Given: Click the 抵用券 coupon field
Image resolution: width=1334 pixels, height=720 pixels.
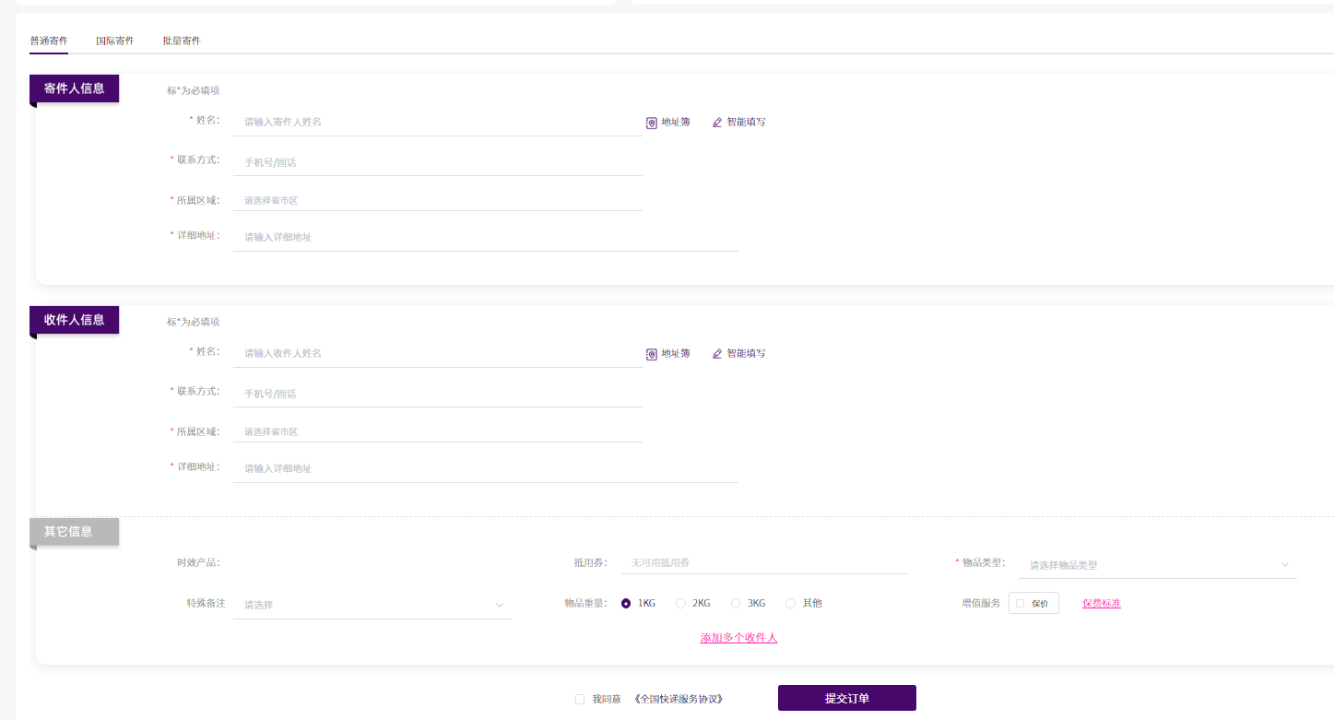Looking at the screenshot, I should click(764, 562).
